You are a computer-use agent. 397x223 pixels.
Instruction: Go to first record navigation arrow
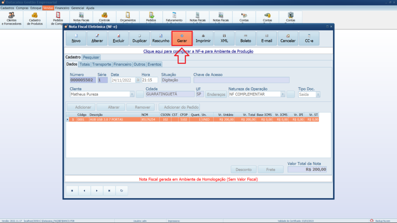pyautogui.click(x=72, y=190)
